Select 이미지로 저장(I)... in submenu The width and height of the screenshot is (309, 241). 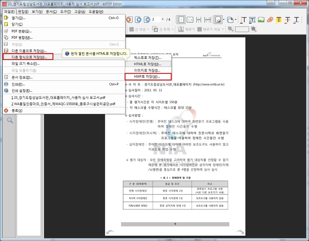[148, 70]
